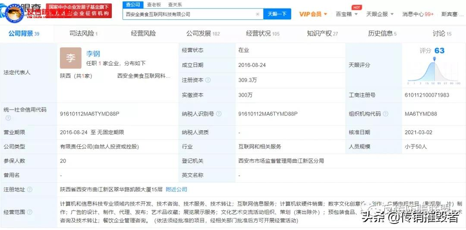Viewport: 466px width, 230px height.
Task: Click the help icon under 统一社会信用代码
Action: tap(8, 118)
